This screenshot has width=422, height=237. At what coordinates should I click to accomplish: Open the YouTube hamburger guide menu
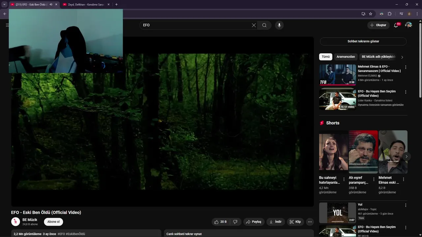[x=7, y=25]
